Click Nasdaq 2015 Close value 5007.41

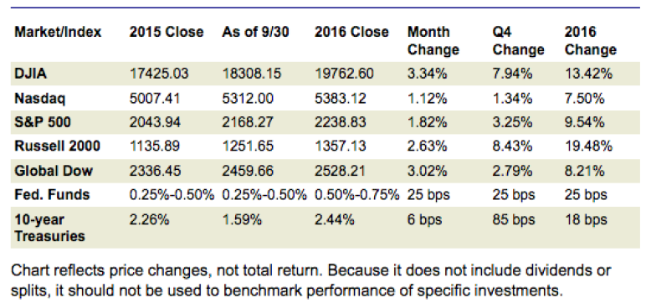pyautogui.click(x=154, y=98)
